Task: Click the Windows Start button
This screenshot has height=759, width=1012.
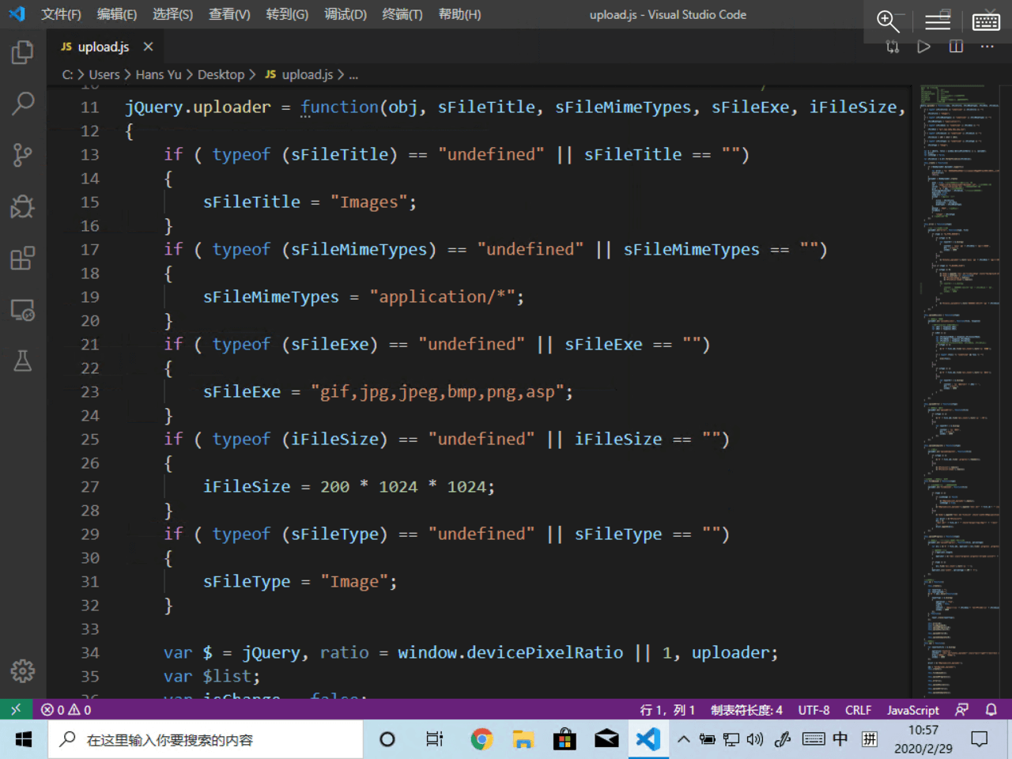Action: click(24, 739)
